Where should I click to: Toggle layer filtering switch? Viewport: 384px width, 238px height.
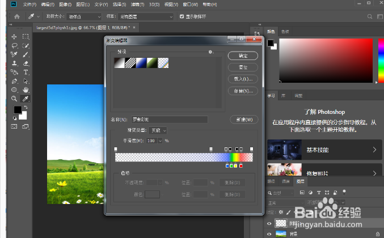click(x=344, y=193)
